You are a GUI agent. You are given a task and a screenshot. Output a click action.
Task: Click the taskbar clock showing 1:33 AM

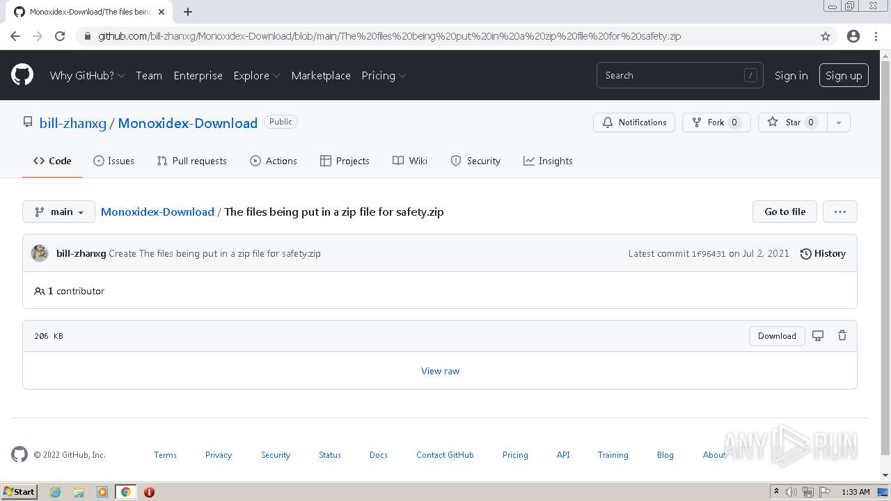coord(855,492)
